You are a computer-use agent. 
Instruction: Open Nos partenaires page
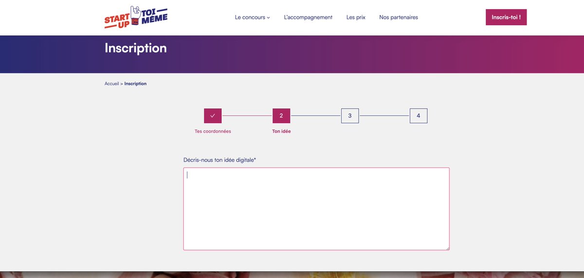(x=399, y=17)
